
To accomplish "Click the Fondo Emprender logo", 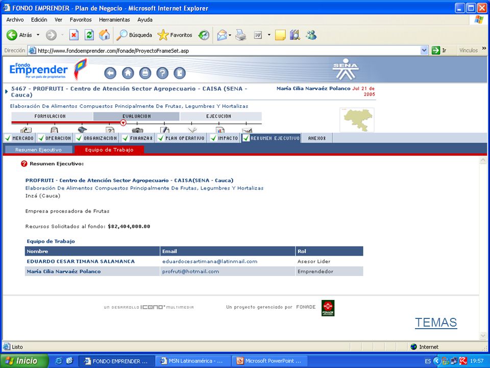I will 48,69.
